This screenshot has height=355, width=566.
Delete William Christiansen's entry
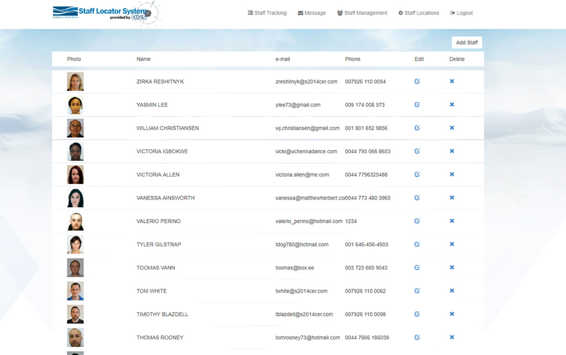(x=452, y=128)
